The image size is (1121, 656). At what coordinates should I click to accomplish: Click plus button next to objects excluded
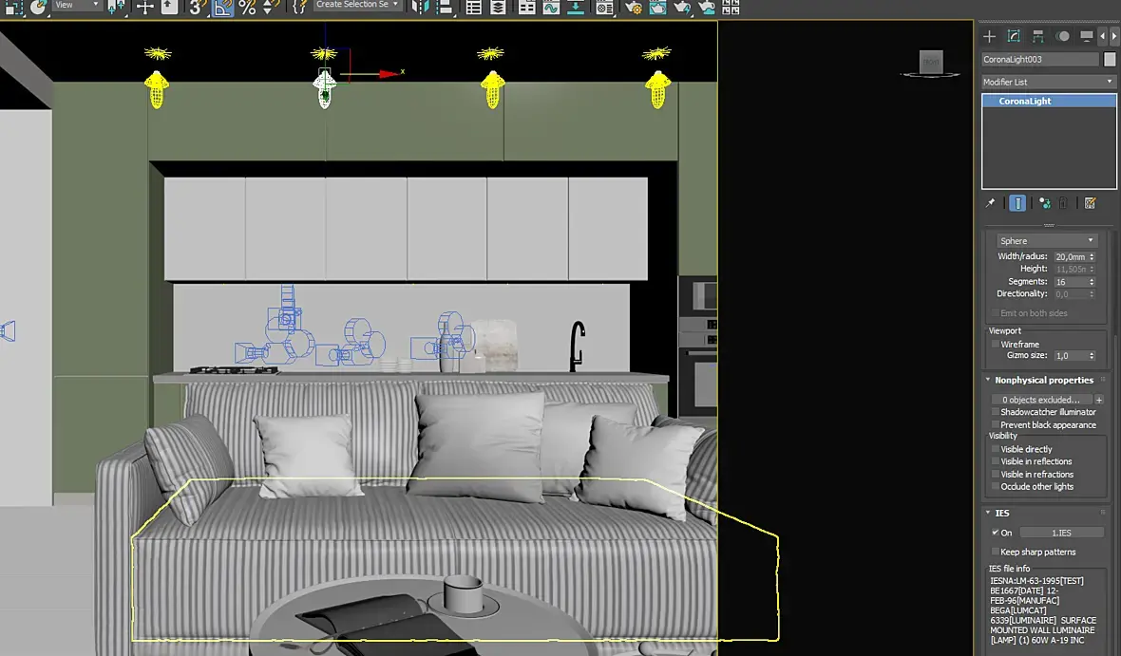point(1099,400)
